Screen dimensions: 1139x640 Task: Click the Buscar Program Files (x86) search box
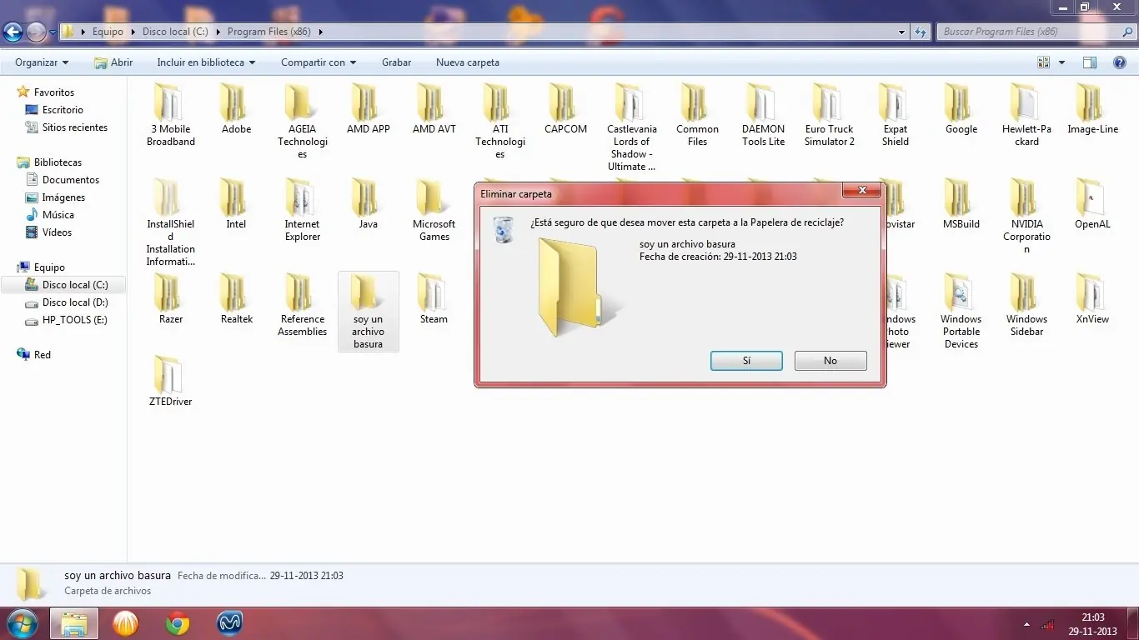[x=1035, y=32]
